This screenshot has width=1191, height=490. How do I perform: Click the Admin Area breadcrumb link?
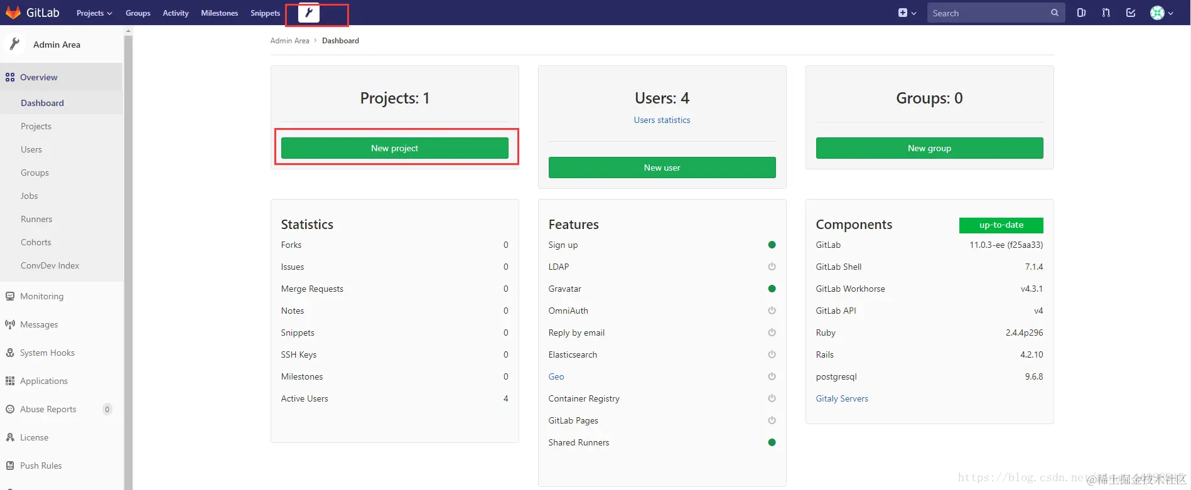click(289, 41)
